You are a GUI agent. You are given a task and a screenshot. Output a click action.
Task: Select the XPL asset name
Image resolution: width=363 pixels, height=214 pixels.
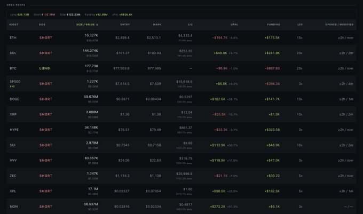13,191
